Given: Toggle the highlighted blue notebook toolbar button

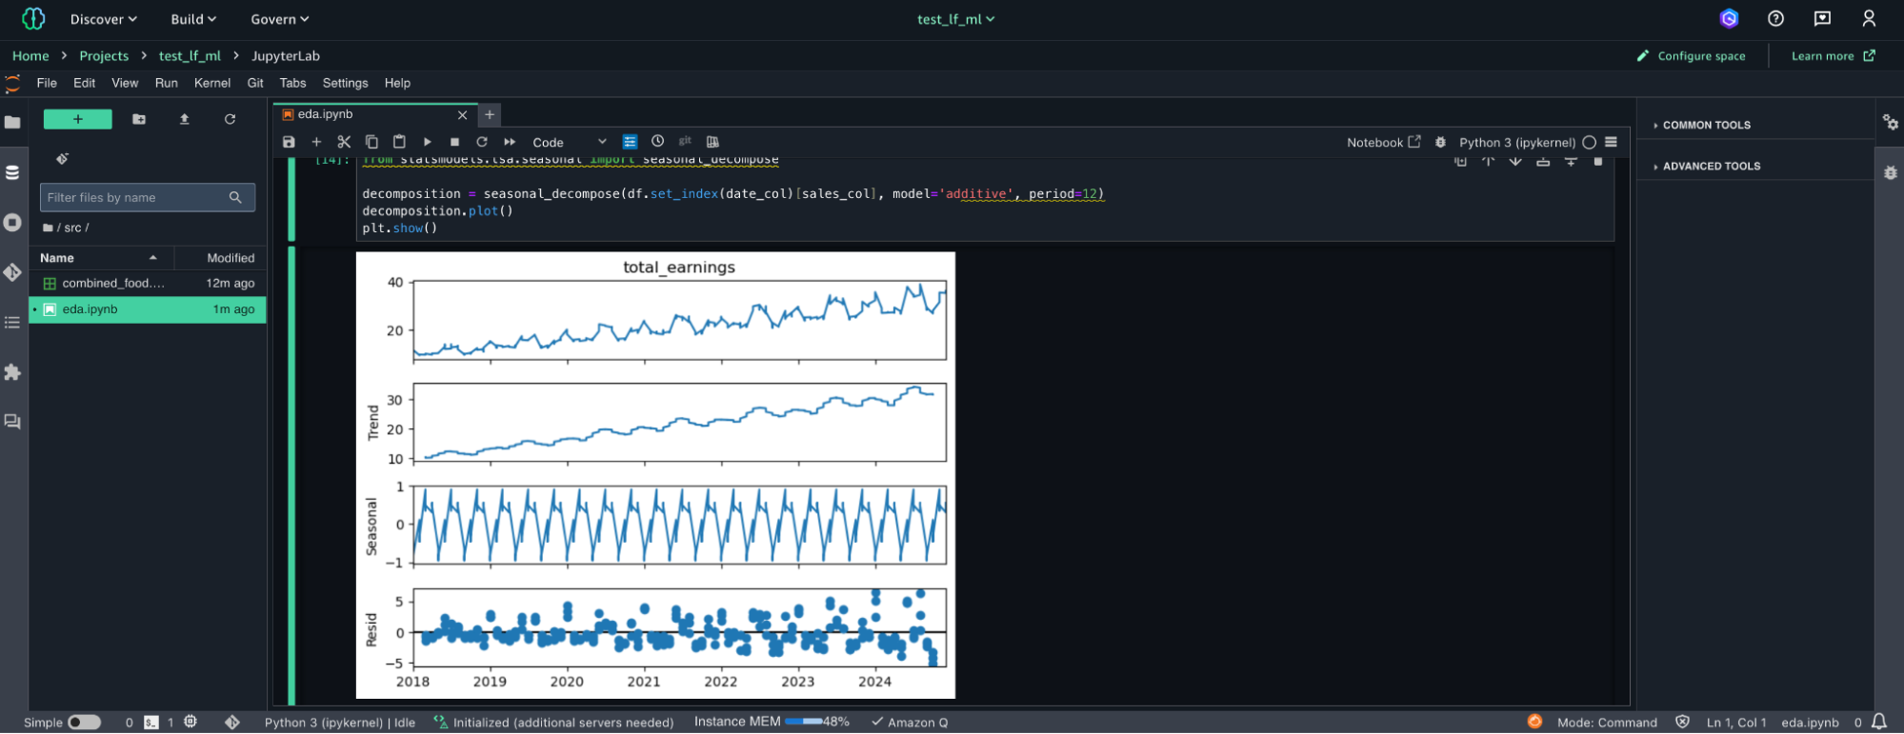Looking at the screenshot, I should [x=630, y=142].
